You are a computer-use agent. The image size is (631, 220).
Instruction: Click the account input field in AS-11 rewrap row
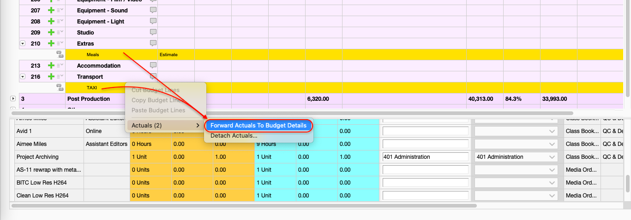click(x=425, y=170)
